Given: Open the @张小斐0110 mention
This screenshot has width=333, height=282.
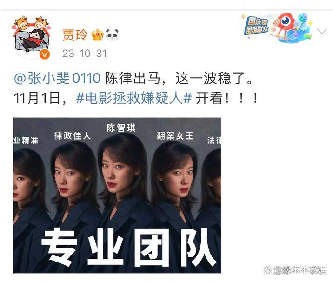Looking at the screenshot, I should (57, 78).
